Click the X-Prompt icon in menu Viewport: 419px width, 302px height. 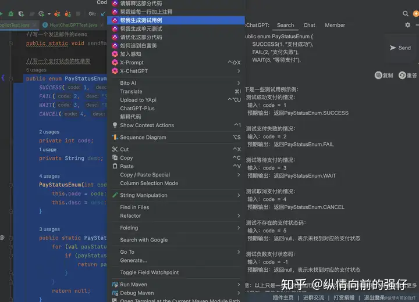pos(115,62)
